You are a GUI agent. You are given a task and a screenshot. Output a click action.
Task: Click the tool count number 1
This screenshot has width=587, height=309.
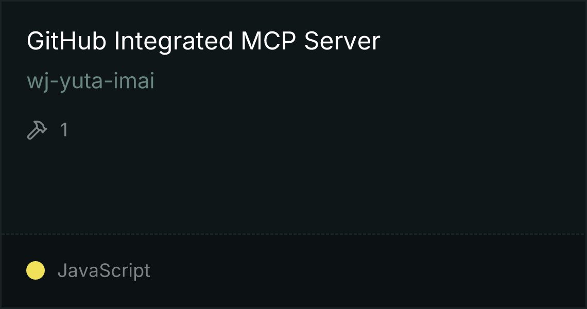pyautogui.click(x=64, y=130)
